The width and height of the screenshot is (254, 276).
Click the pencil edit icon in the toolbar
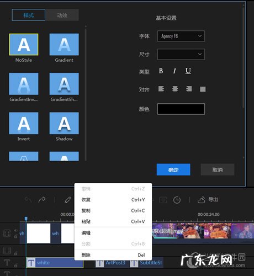tap(68, 200)
